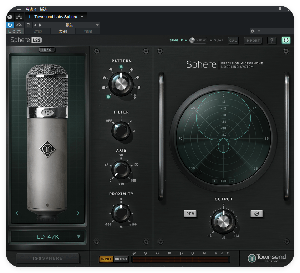The width and height of the screenshot is (300, 273).
Task: Go to previous preset with left arrow
Action: 35,25
